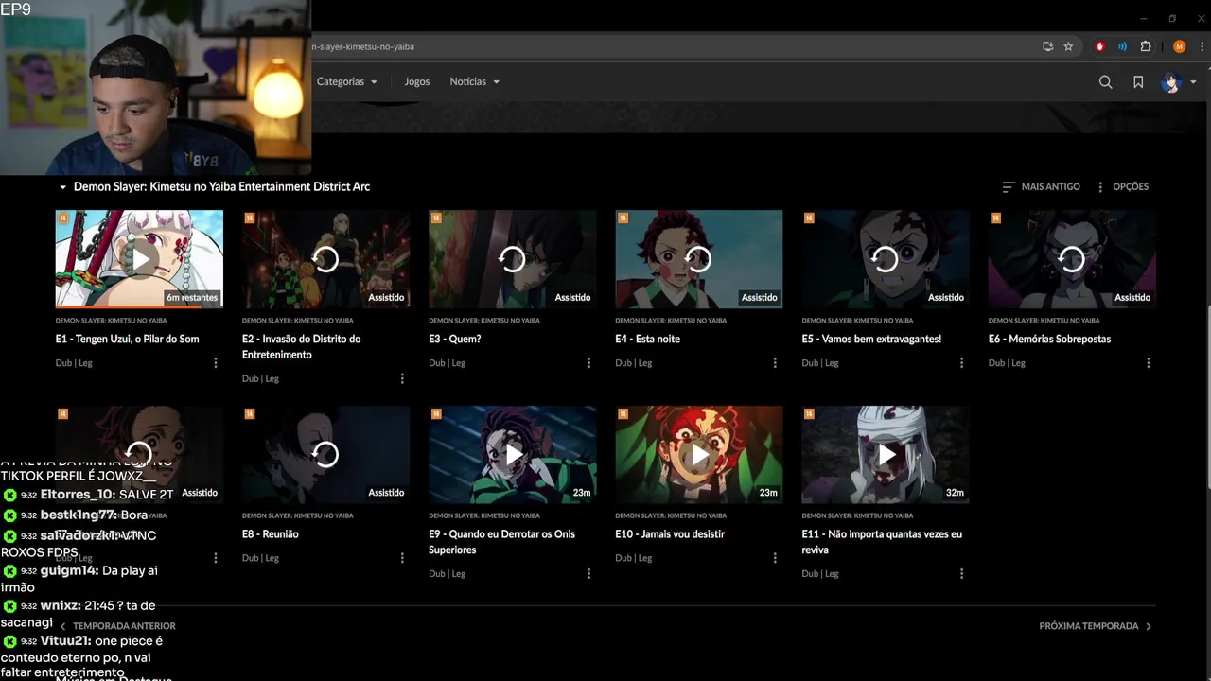
Task: Replay E6 using its circular replay icon
Action: pyautogui.click(x=1071, y=259)
